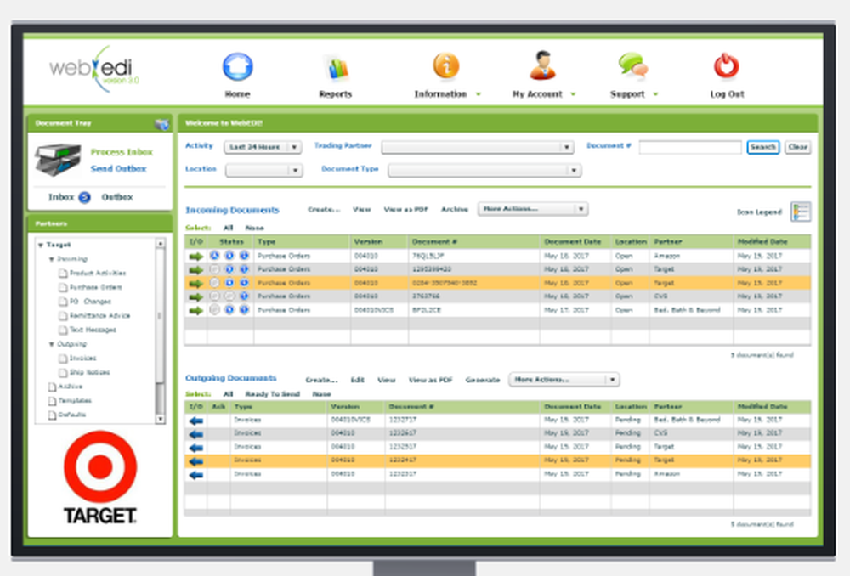Screen dimensions: 850x576
Task: Open Purchase Orders in Target tree
Action: coord(96,288)
